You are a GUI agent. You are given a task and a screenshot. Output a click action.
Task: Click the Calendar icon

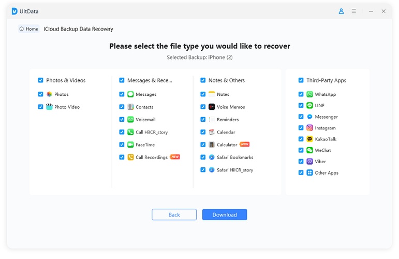coord(212,132)
